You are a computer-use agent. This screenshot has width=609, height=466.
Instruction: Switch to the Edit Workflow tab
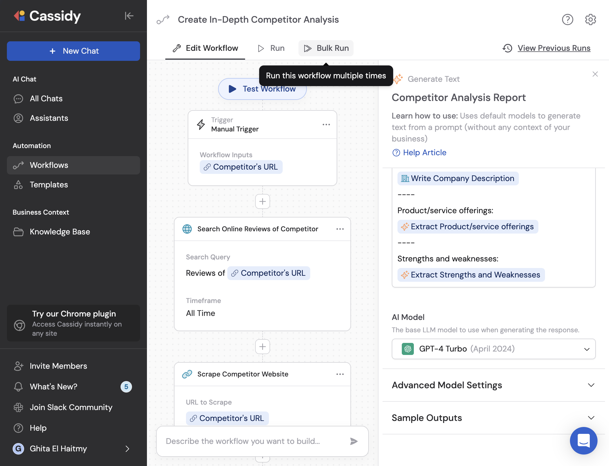205,48
